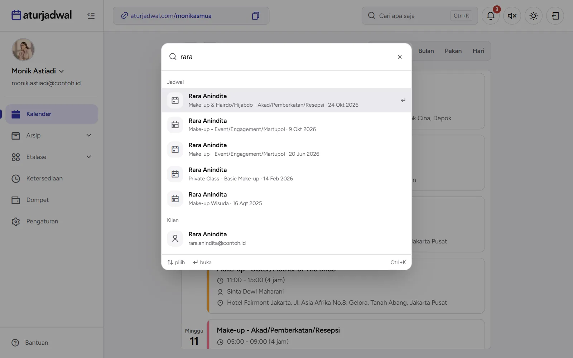Click calendar icon of the 14 Feb 2026 result

[x=175, y=174]
